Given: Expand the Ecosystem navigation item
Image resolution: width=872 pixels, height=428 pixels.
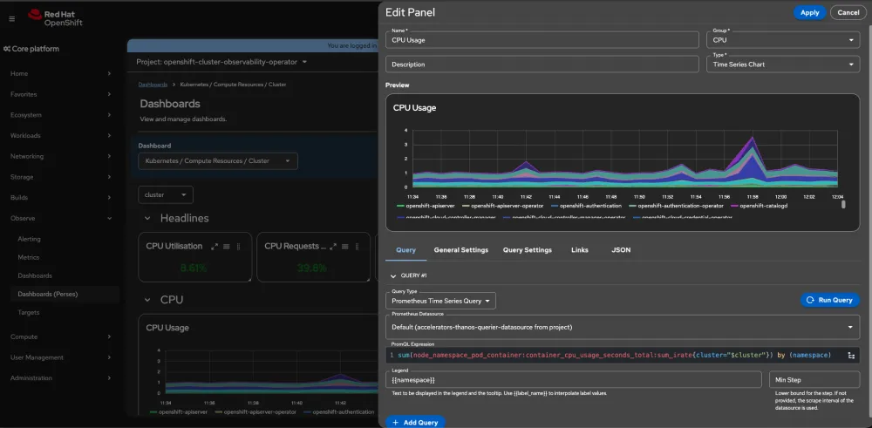Looking at the screenshot, I should [60, 115].
